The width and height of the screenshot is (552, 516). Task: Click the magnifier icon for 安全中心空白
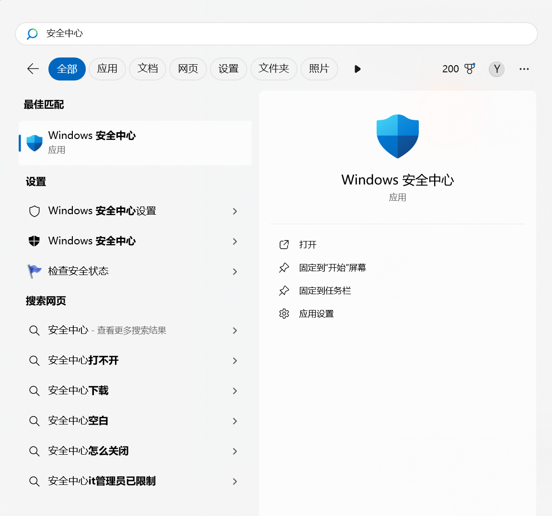34,421
